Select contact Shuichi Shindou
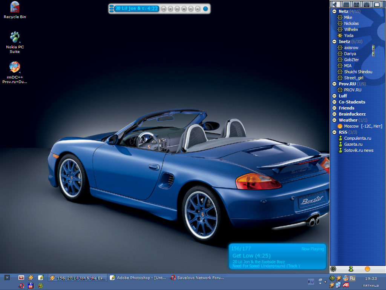386x290 pixels. pos(358,72)
